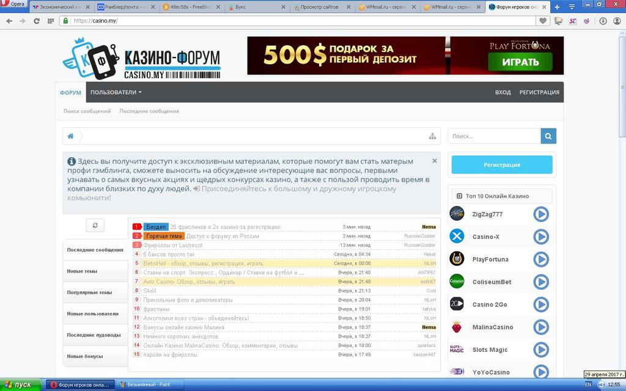Viewport: 626px width, 391px height.
Task: Open topic '25 фриспинов в 2х казино за регистрацию'
Action: point(225,227)
